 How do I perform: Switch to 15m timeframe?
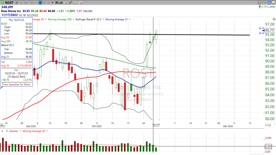tap(32, 3)
